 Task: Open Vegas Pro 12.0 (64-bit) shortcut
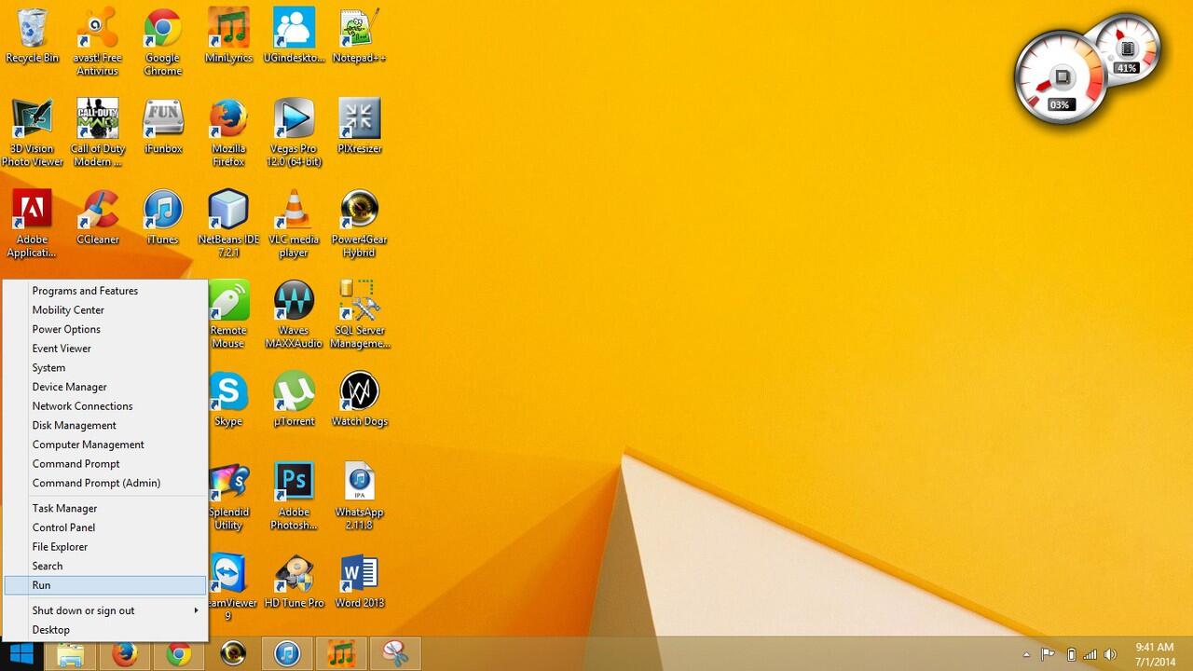(x=294, y=133)
